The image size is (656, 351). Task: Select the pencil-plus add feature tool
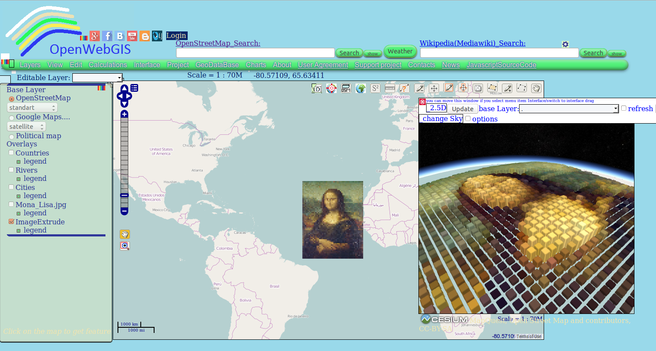507,88
